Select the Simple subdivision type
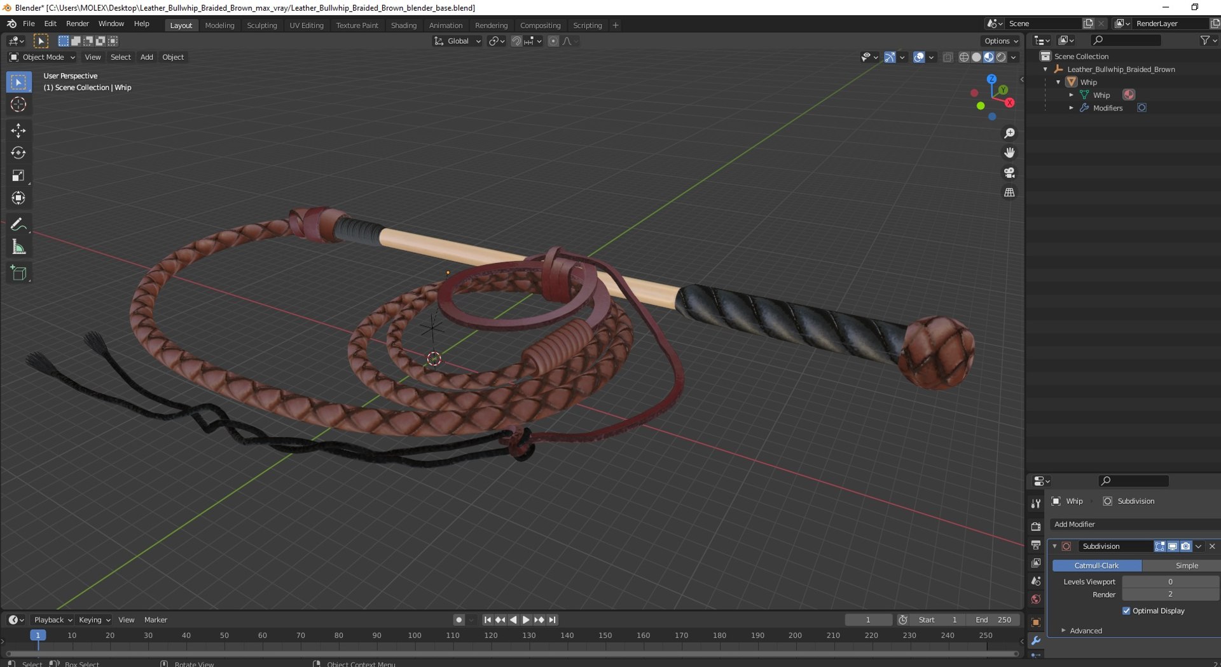This screenshot has height=667, width=1221. (1181, 565)
